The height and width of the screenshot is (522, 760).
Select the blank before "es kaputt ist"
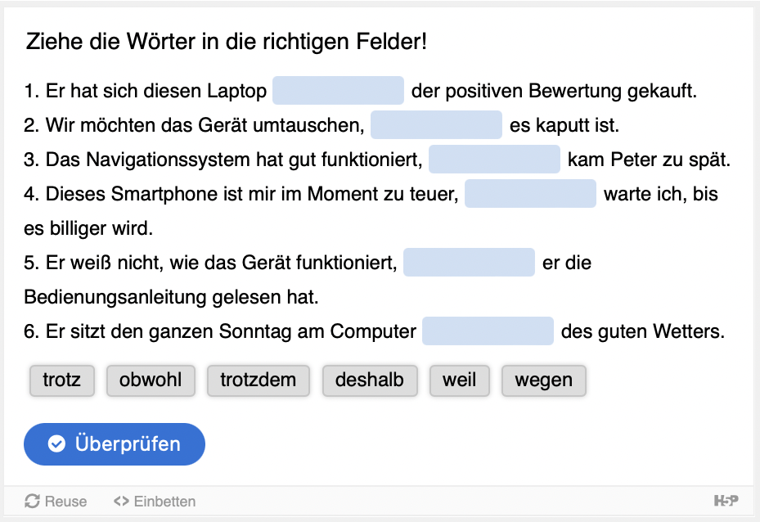[436, 126]
